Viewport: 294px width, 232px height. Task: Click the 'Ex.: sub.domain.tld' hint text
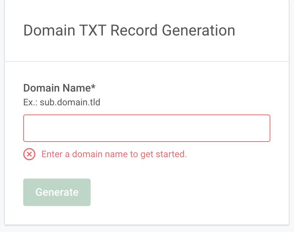[62, 102]
